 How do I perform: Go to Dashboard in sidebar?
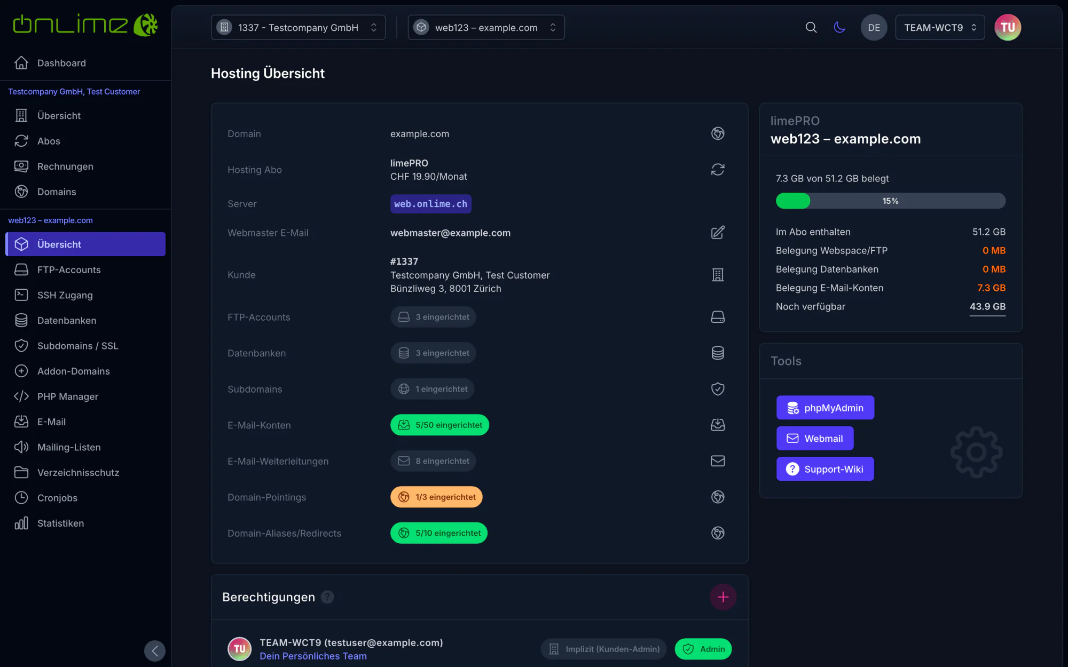tap(85, 63)
